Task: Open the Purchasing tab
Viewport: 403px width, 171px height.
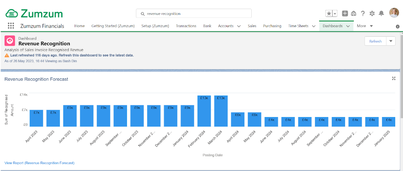Action: tap(272, 26)
